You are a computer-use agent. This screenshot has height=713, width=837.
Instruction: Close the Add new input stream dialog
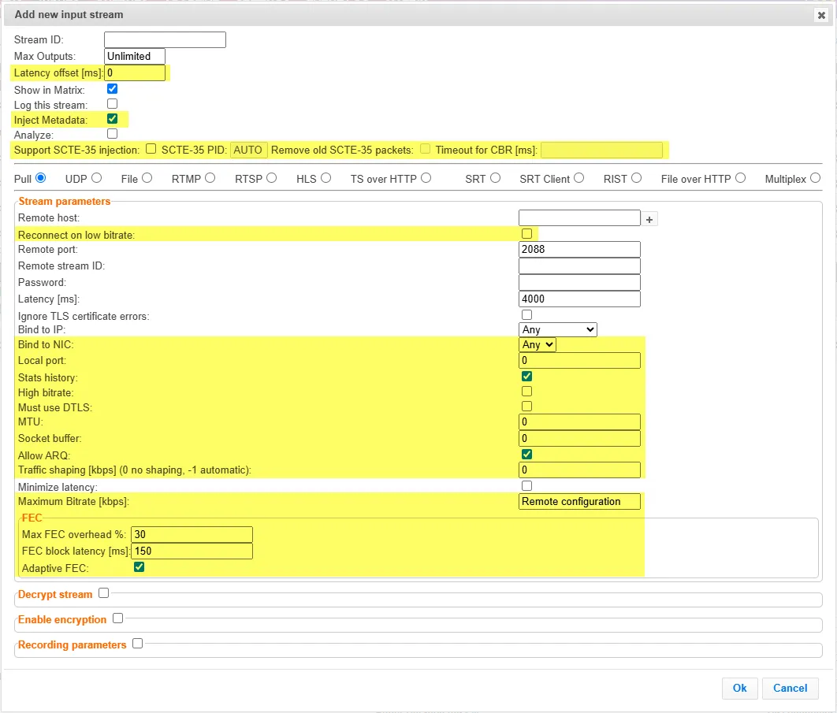click(x=821, y=16)
